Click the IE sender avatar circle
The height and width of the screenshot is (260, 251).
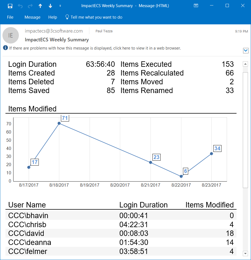click(x=11, y=35)
